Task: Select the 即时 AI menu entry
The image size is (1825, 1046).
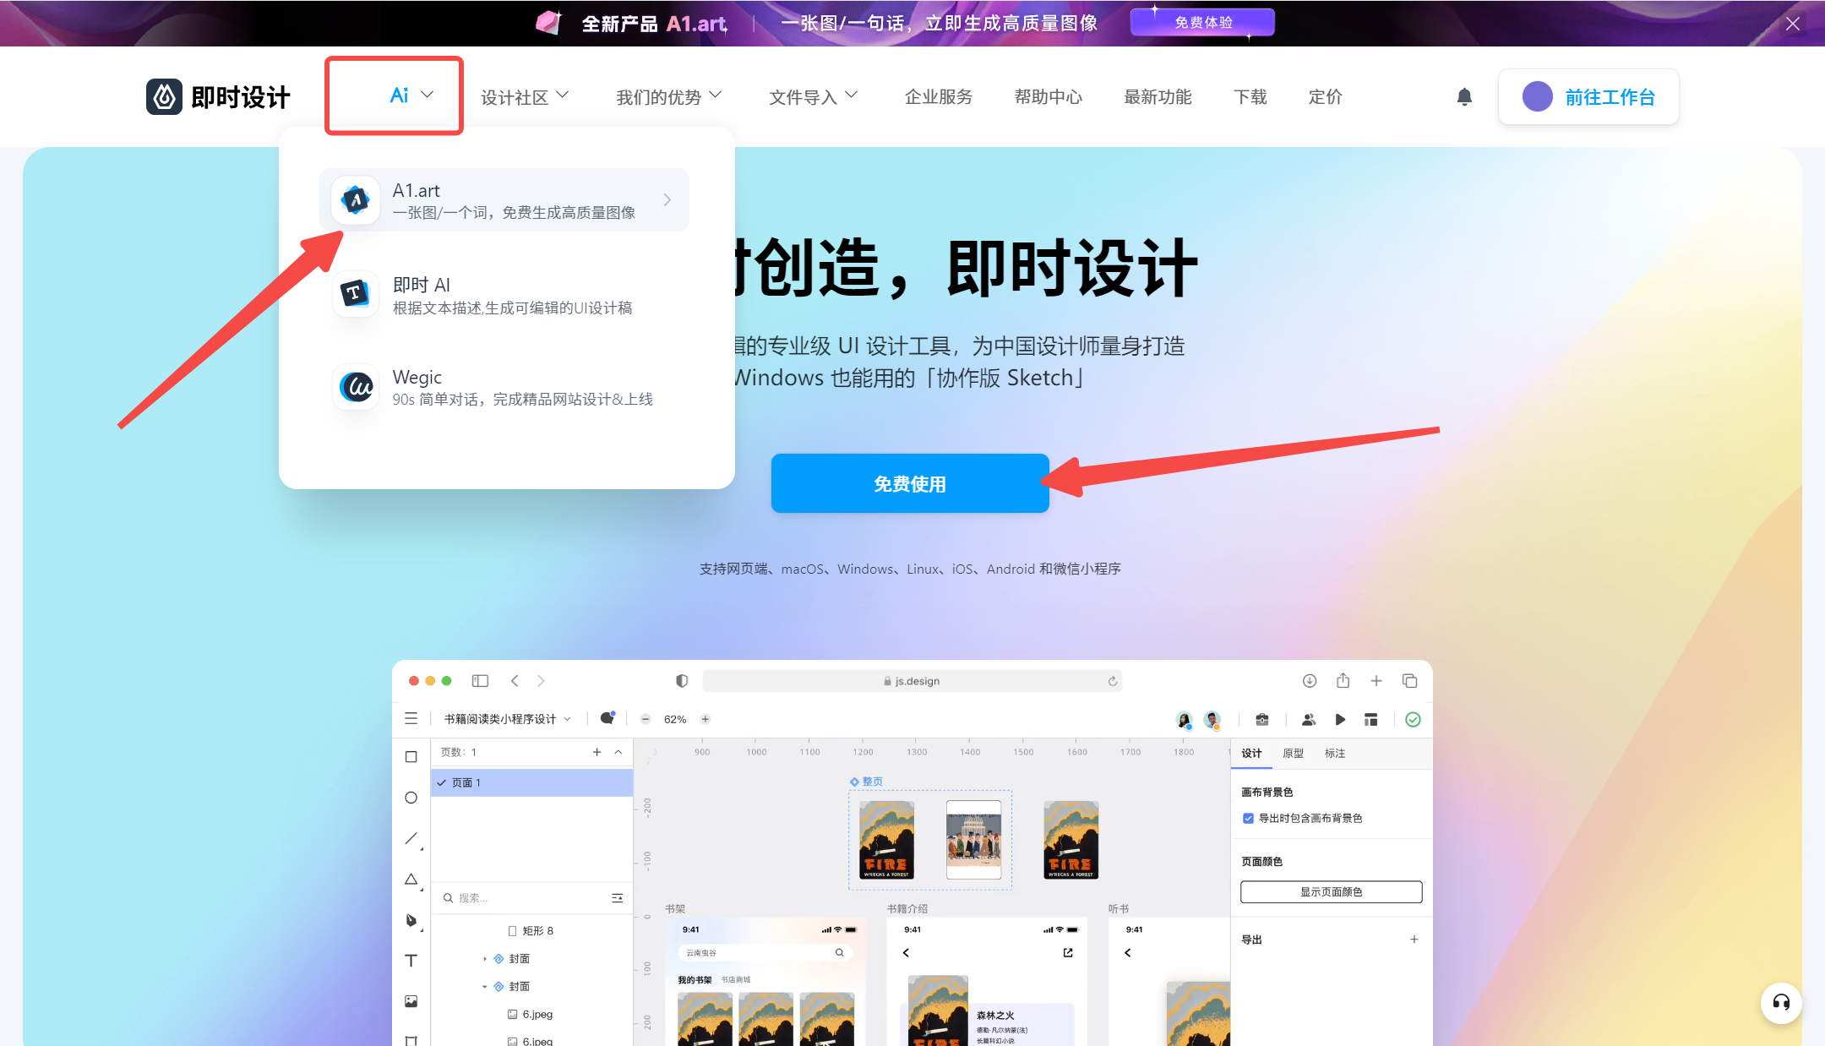Action: pos(504,295)
